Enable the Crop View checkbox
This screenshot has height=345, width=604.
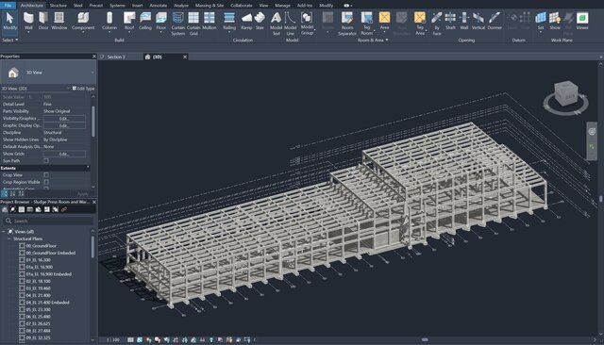(46, 175)
